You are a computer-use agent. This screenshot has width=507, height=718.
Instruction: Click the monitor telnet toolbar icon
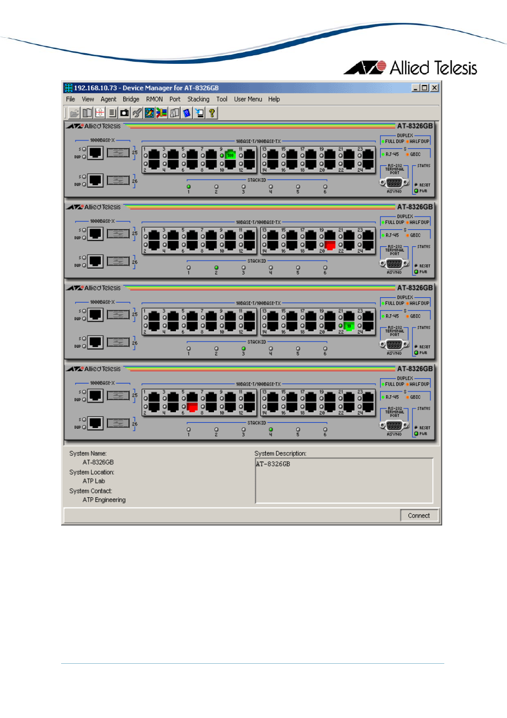pyautogui.click(x=199, y=113)
